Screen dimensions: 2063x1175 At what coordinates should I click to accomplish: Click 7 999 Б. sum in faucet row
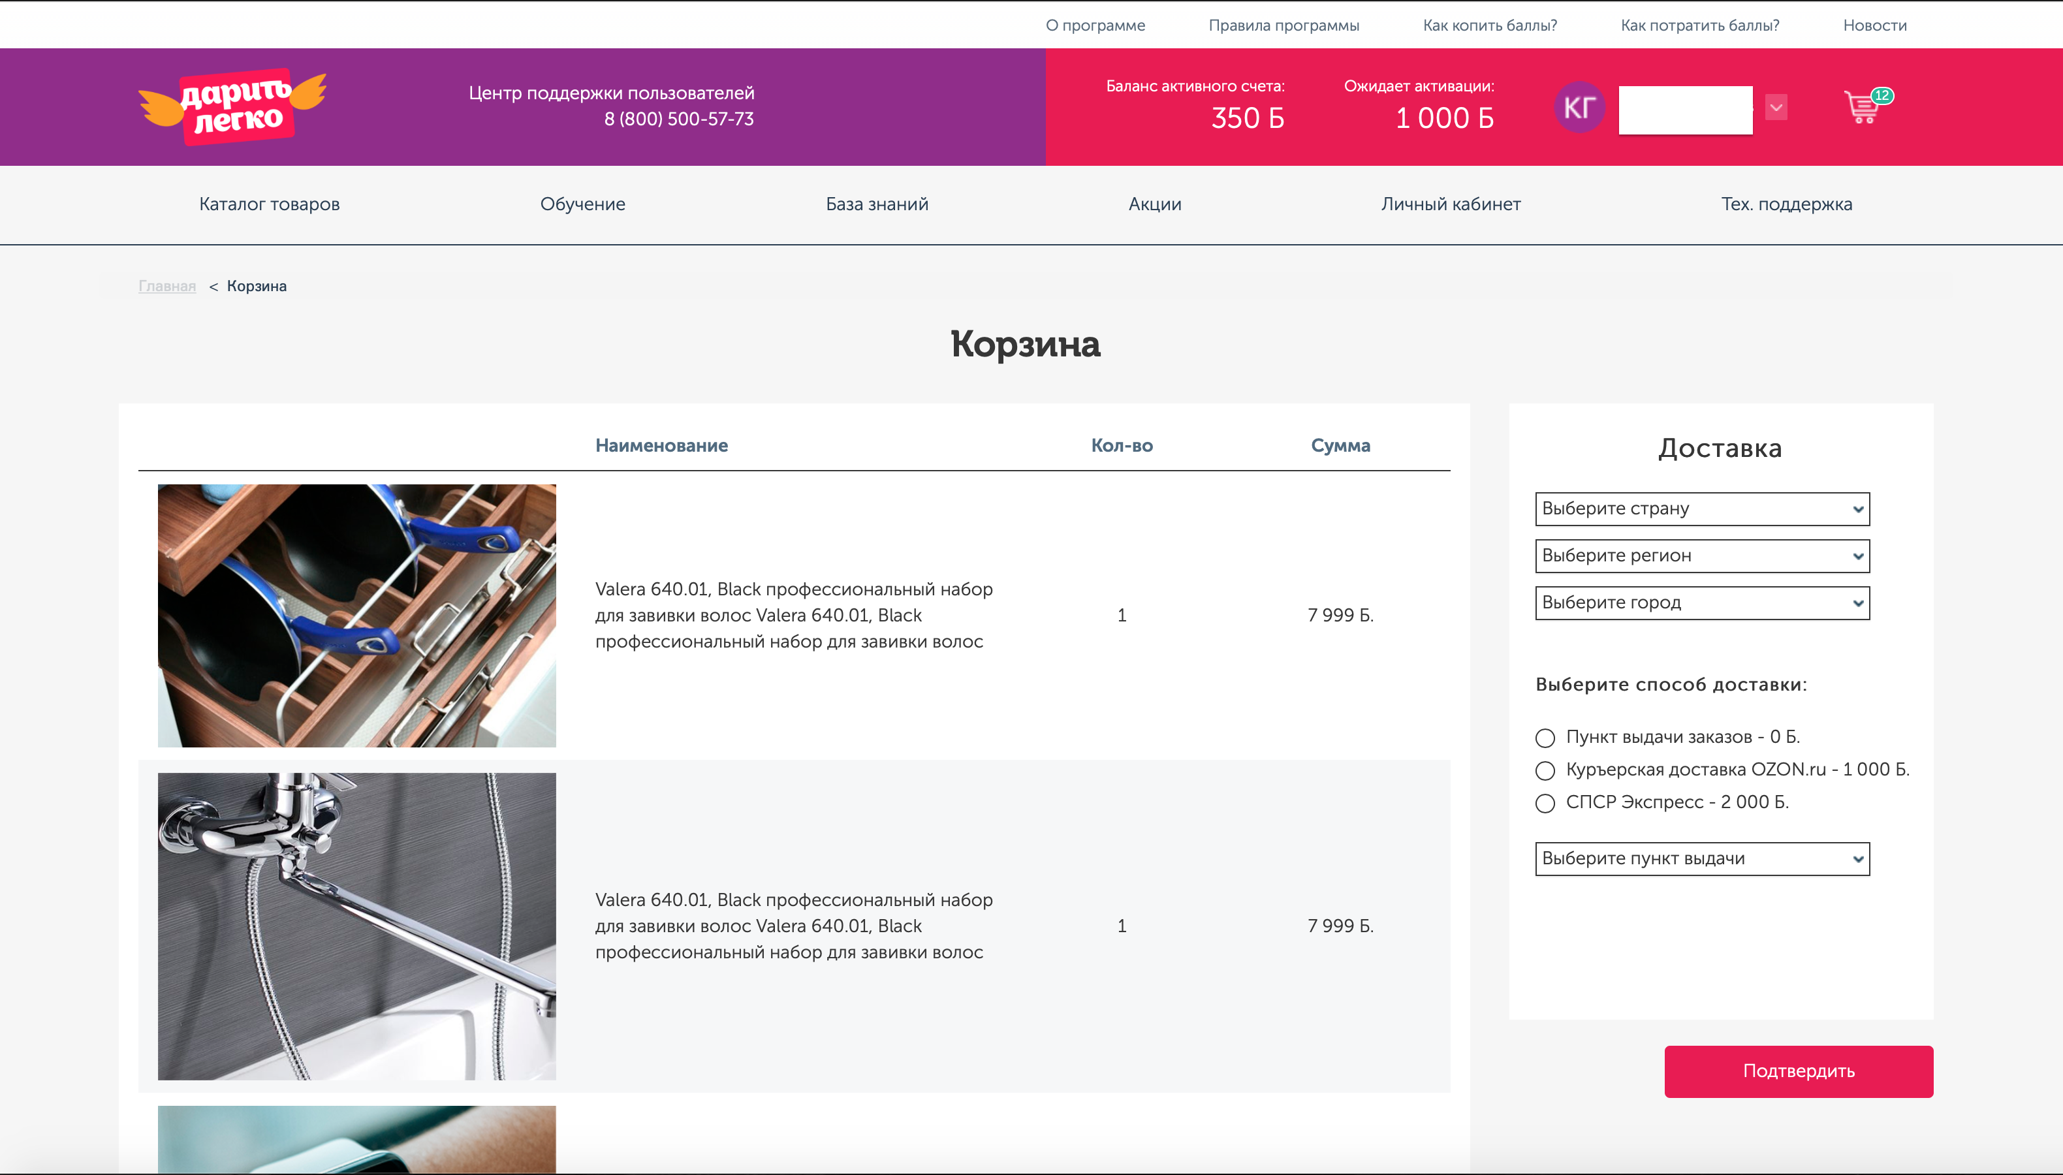click(x=1340, y=926)
